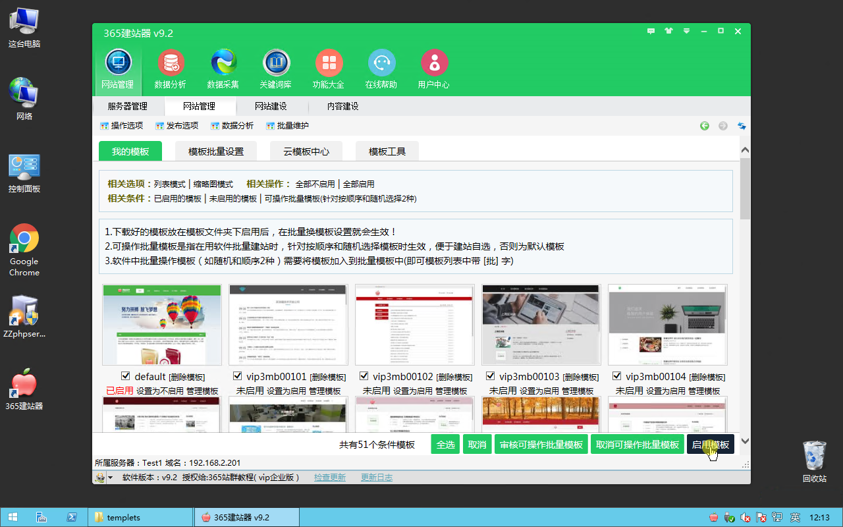Uncheck the vip3mb00101 template checkbox

point(238,376)
